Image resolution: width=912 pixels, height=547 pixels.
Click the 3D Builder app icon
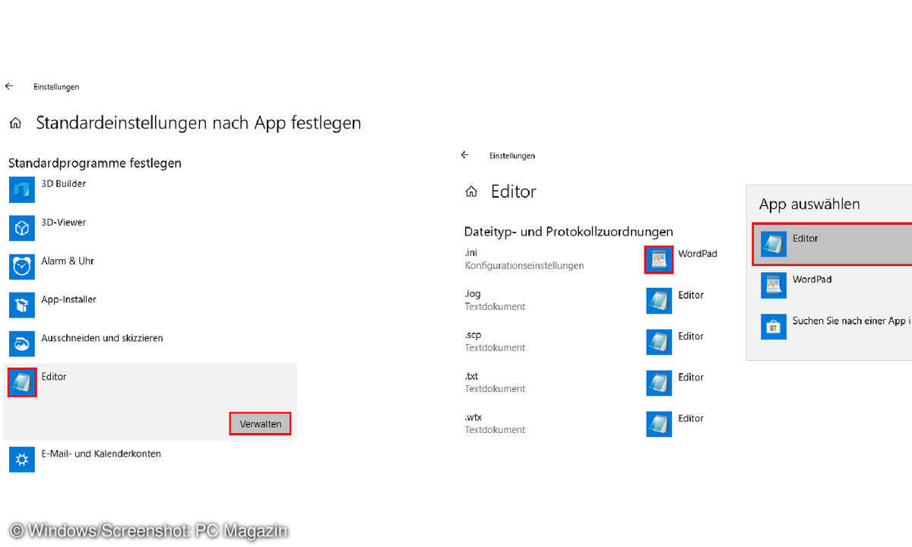[x=22, y=190]
